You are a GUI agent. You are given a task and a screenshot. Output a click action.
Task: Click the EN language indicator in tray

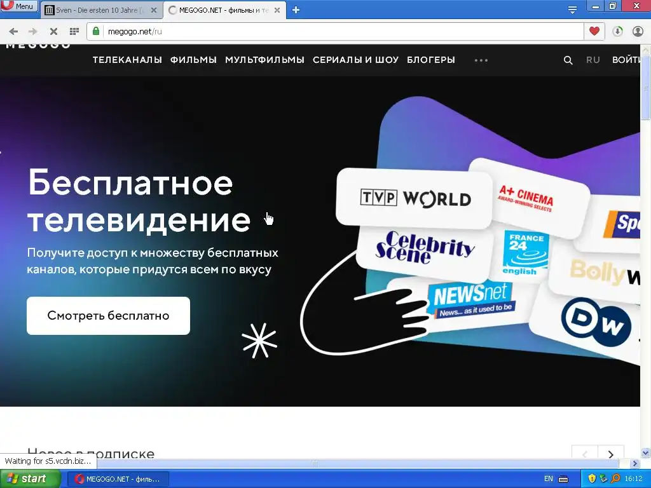tap(549, 479)
